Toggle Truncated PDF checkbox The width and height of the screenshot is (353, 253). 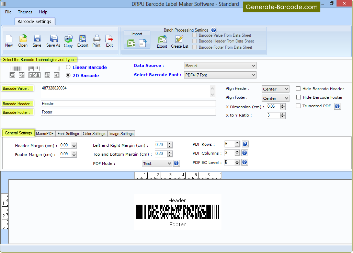(298, 106)
